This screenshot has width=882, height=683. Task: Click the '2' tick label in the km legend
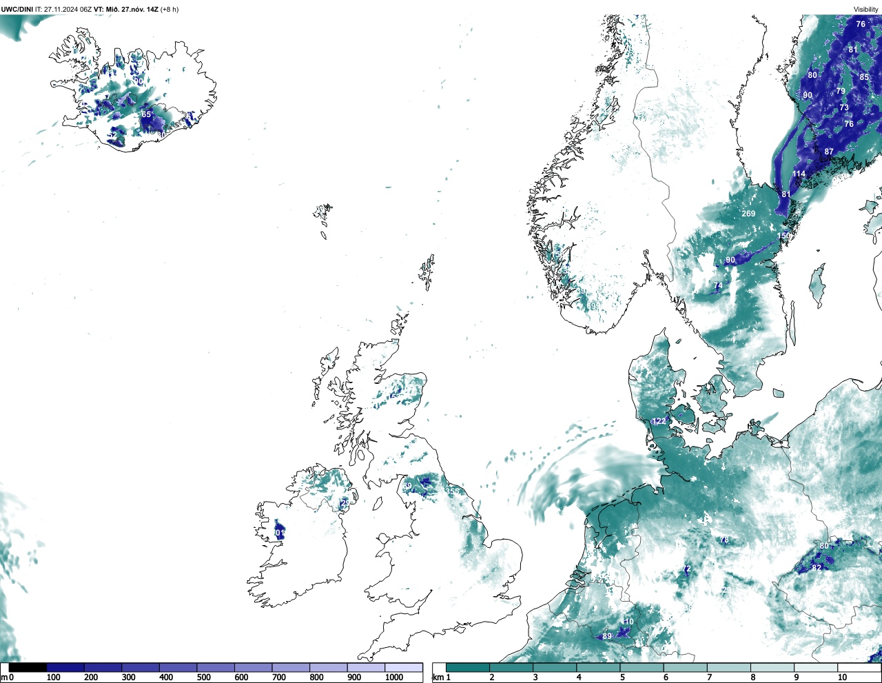point(492,677)
